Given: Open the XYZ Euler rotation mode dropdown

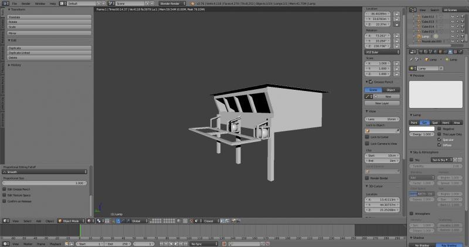Looking at the screenshot, I should 384,52.
